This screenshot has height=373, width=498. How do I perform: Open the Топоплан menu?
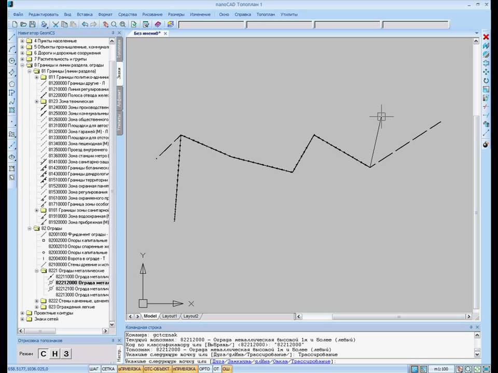click(266, 15)
